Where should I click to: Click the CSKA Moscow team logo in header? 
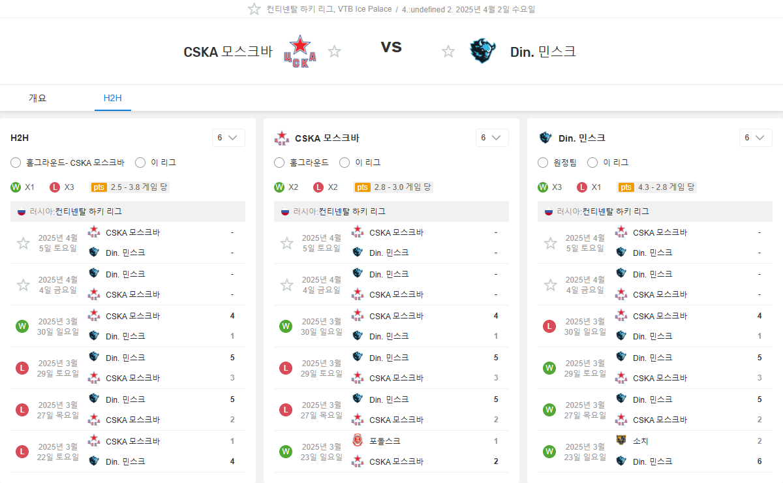tap(299, 52)
